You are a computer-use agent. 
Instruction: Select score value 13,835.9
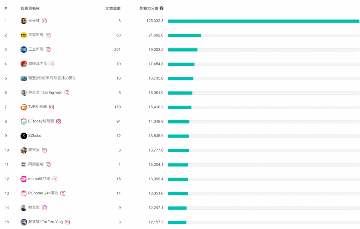coord(156,136)
